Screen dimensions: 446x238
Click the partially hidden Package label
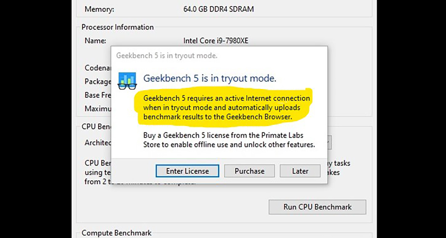pyautogui.click(x=98, y=81)
